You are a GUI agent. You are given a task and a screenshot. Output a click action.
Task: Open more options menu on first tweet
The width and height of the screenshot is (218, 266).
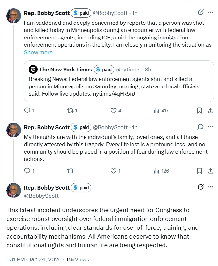(x=210, y=13)
